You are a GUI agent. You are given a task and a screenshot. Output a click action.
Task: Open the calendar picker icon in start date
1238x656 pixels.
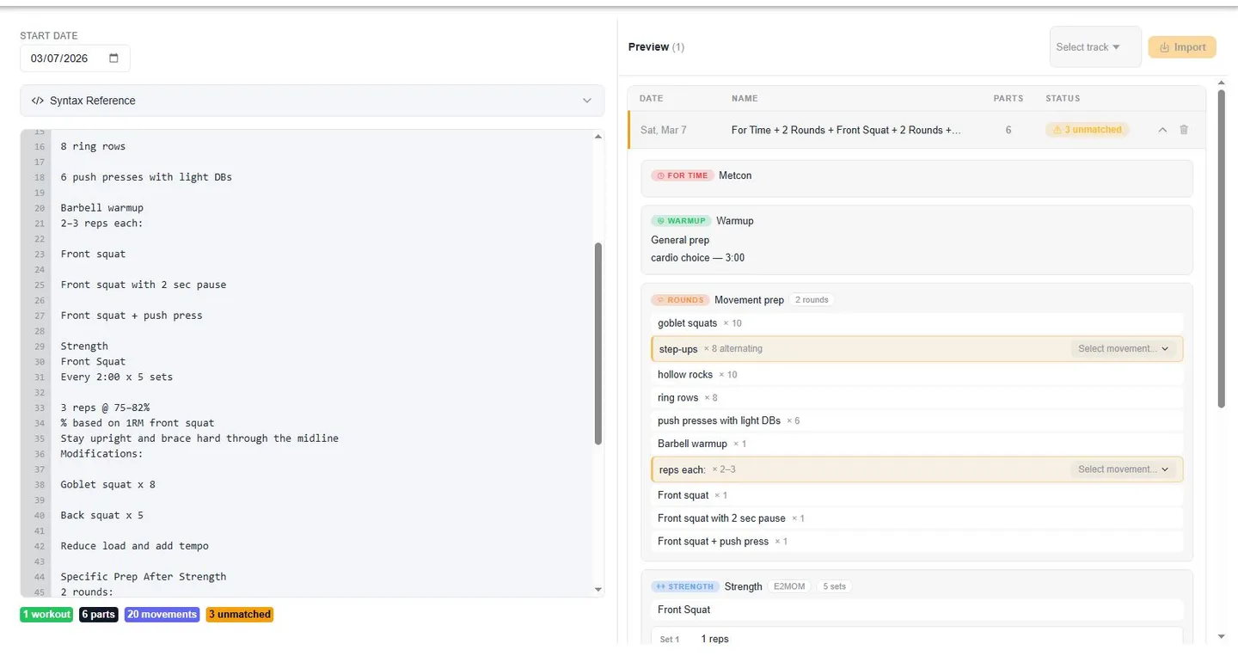click(114, 58)
